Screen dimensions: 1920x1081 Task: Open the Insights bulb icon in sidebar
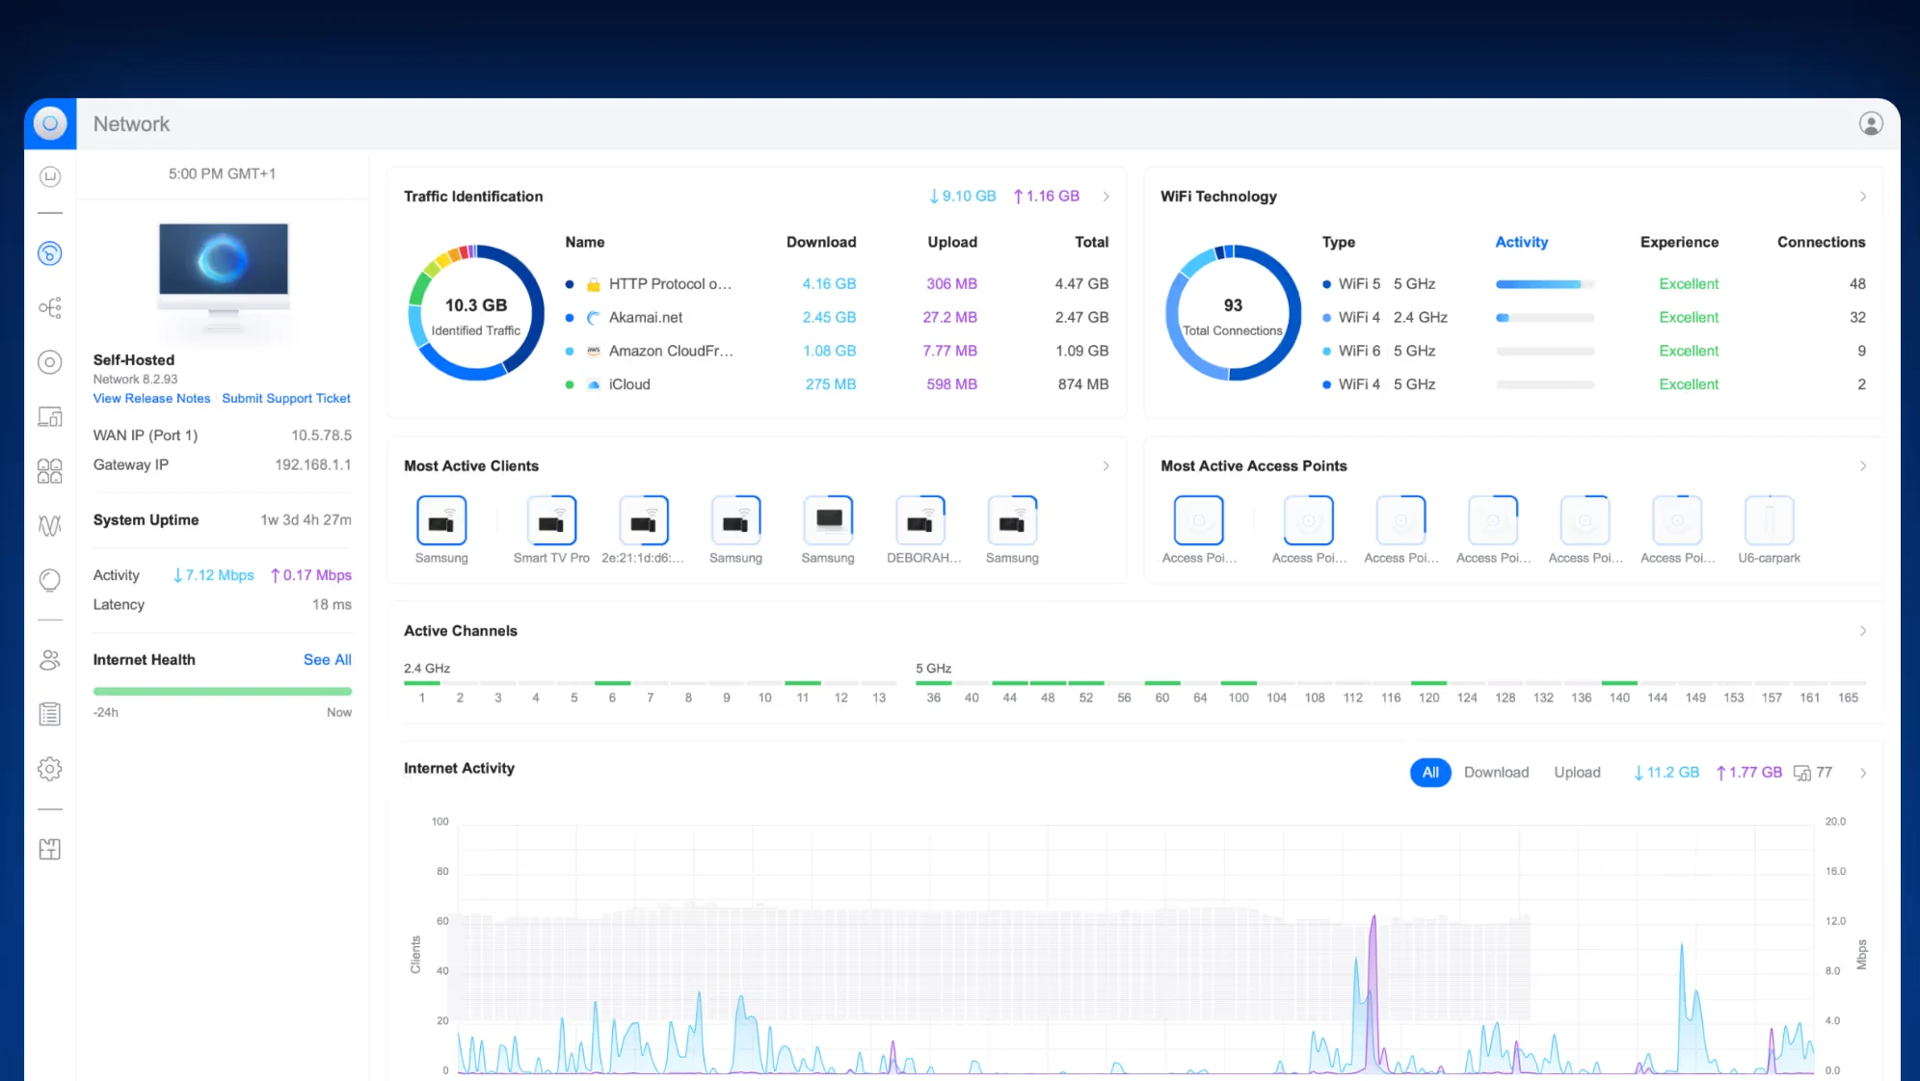[50, 580]
